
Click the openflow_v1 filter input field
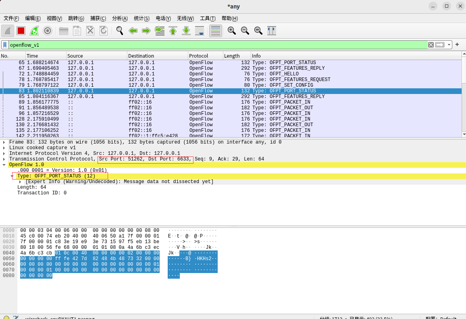[x=218, y=45]
